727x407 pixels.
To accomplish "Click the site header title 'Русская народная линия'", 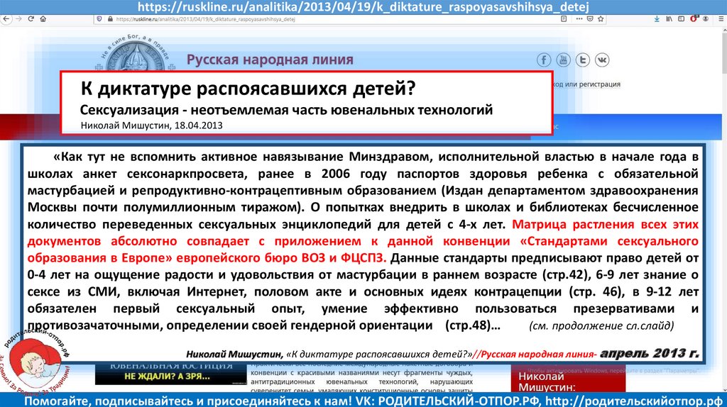I will [x=270, y=60].
